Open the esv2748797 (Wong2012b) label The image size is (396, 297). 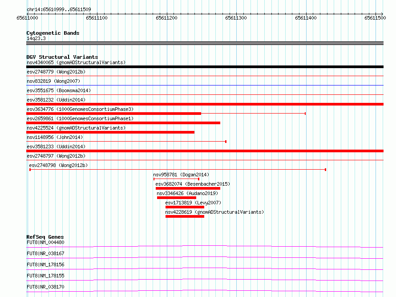(56, 156)
